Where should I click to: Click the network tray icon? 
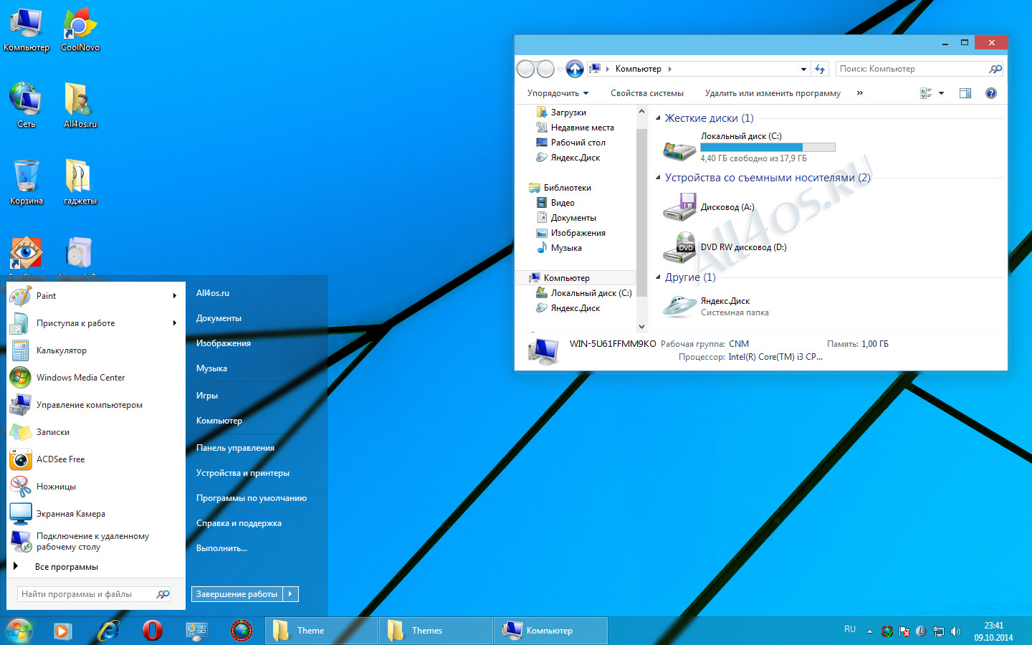click(x=938, y=631)
